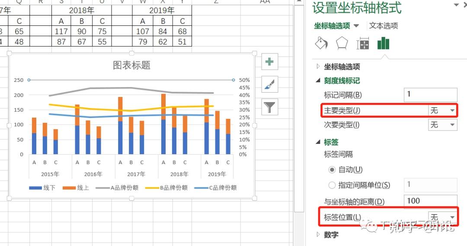
Task: Collapse the 刻度线标记 section
Action: (x=318, y=81)
